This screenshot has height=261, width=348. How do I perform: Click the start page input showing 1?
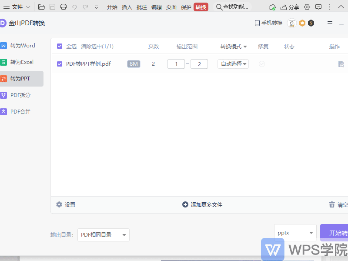coord(176,64)
